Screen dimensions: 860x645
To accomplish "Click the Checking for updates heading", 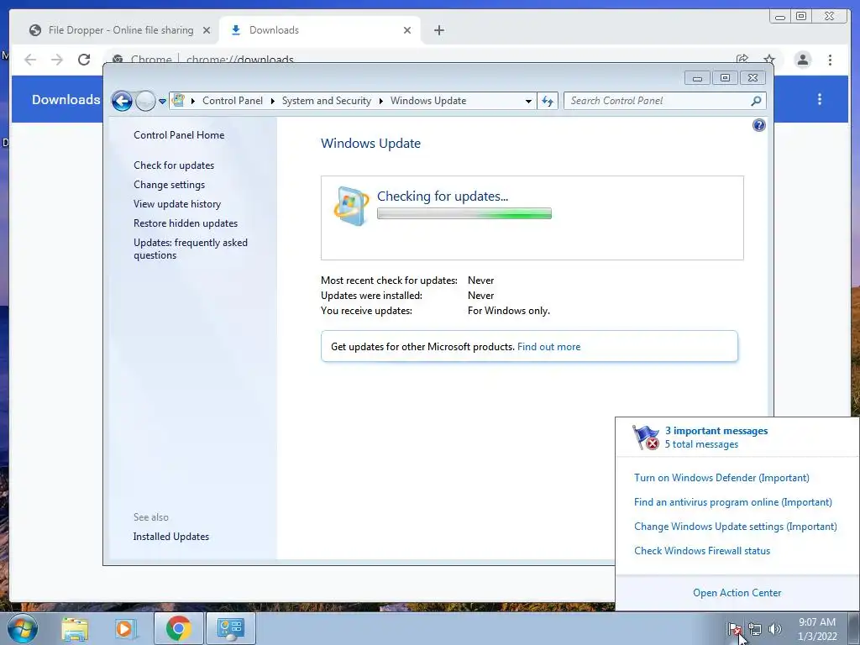I will 443,197.
